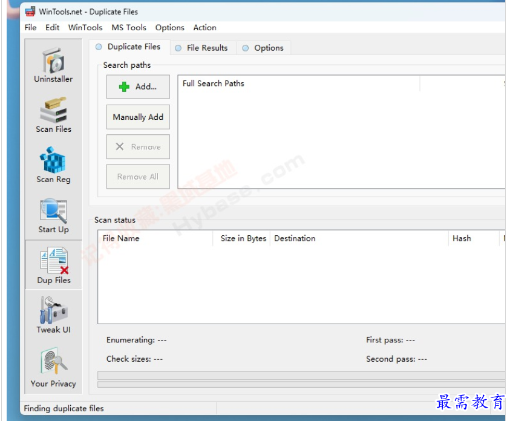
Task: Sort by Hash column header
Action: 474,238
